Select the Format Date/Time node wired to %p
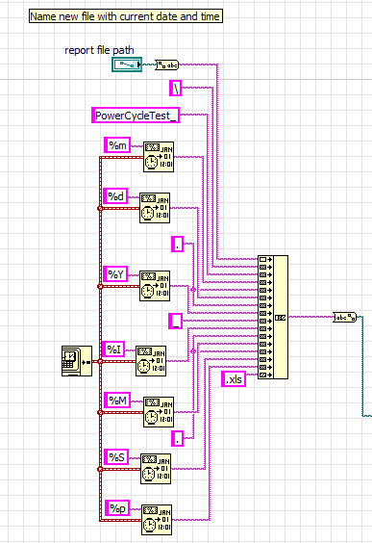The image size is (372, 543). [157, 520]
